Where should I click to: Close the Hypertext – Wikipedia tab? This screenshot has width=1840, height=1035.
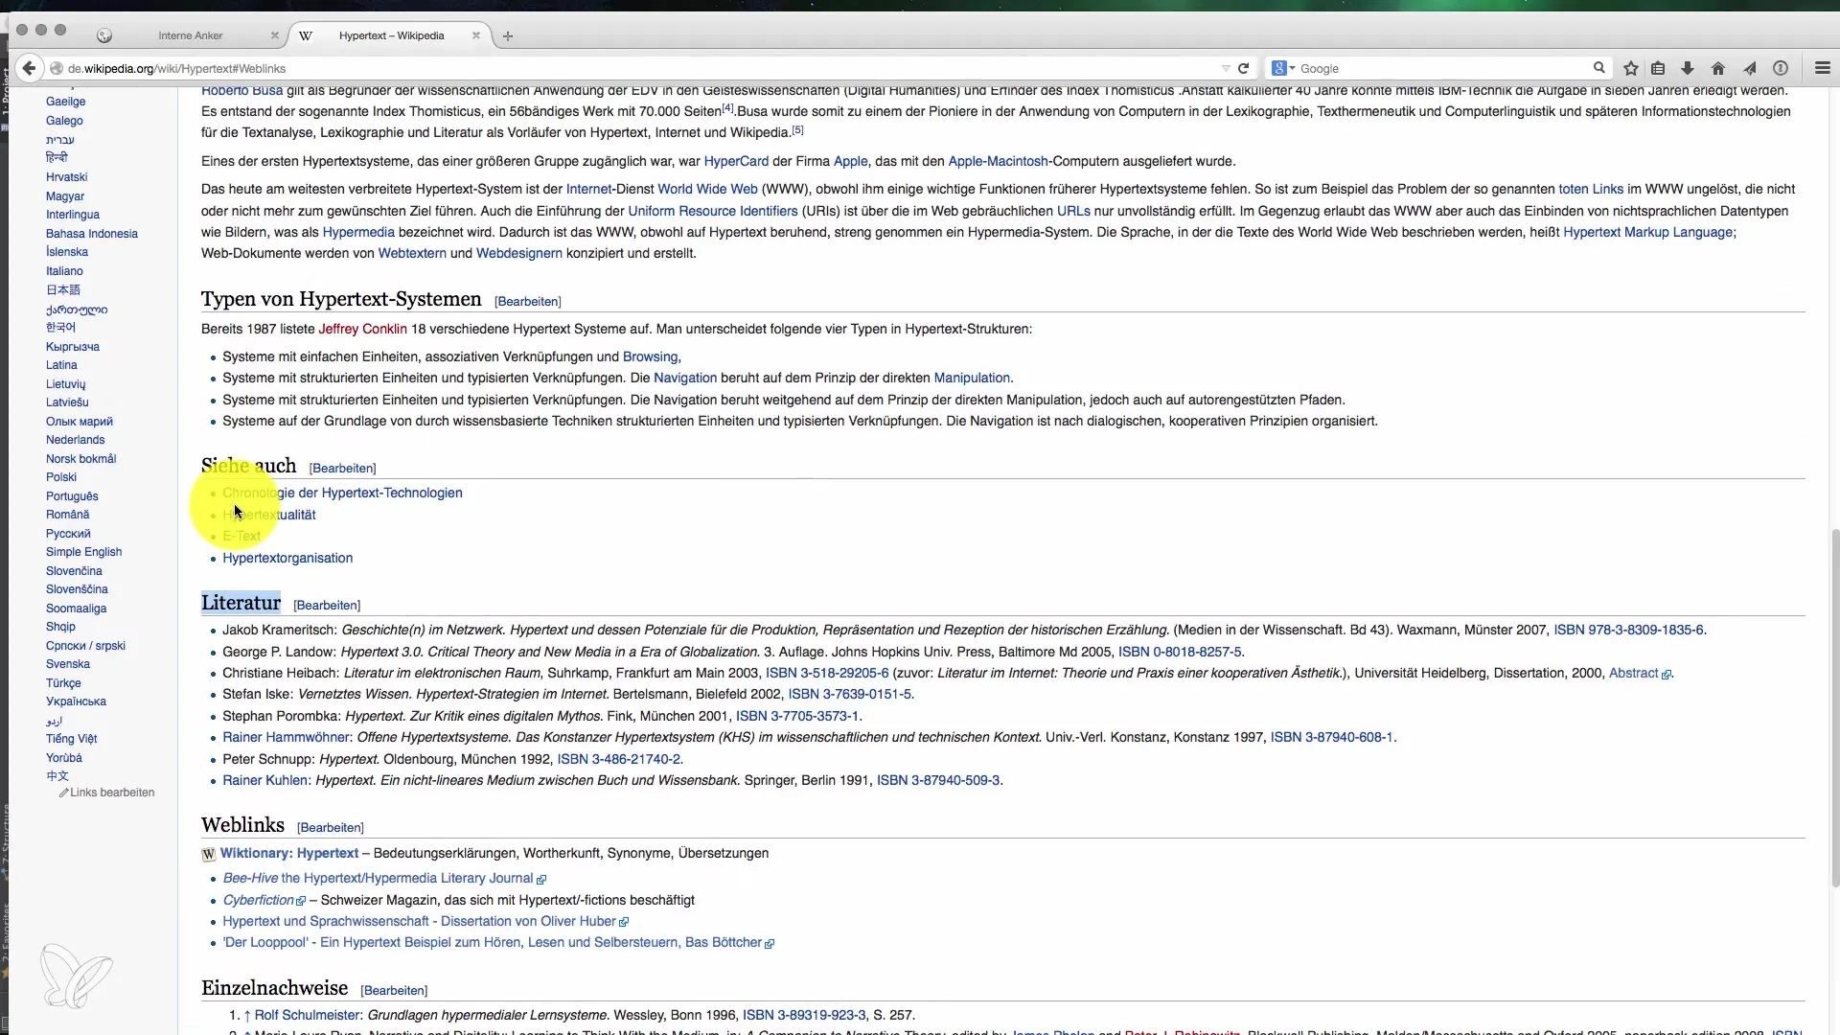pos(476,35)
